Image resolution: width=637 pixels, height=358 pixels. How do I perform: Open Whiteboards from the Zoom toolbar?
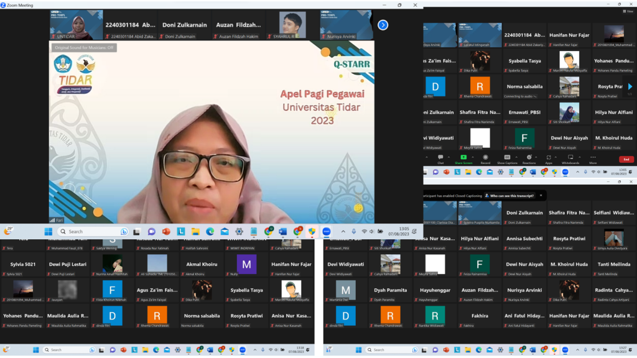[570, 158]
